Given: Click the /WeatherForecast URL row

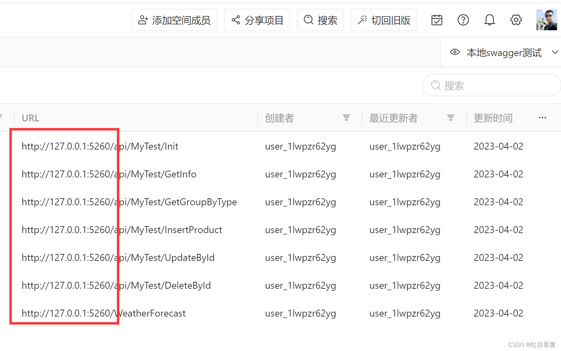Looking at the screenshot, I should coord(103,313).
